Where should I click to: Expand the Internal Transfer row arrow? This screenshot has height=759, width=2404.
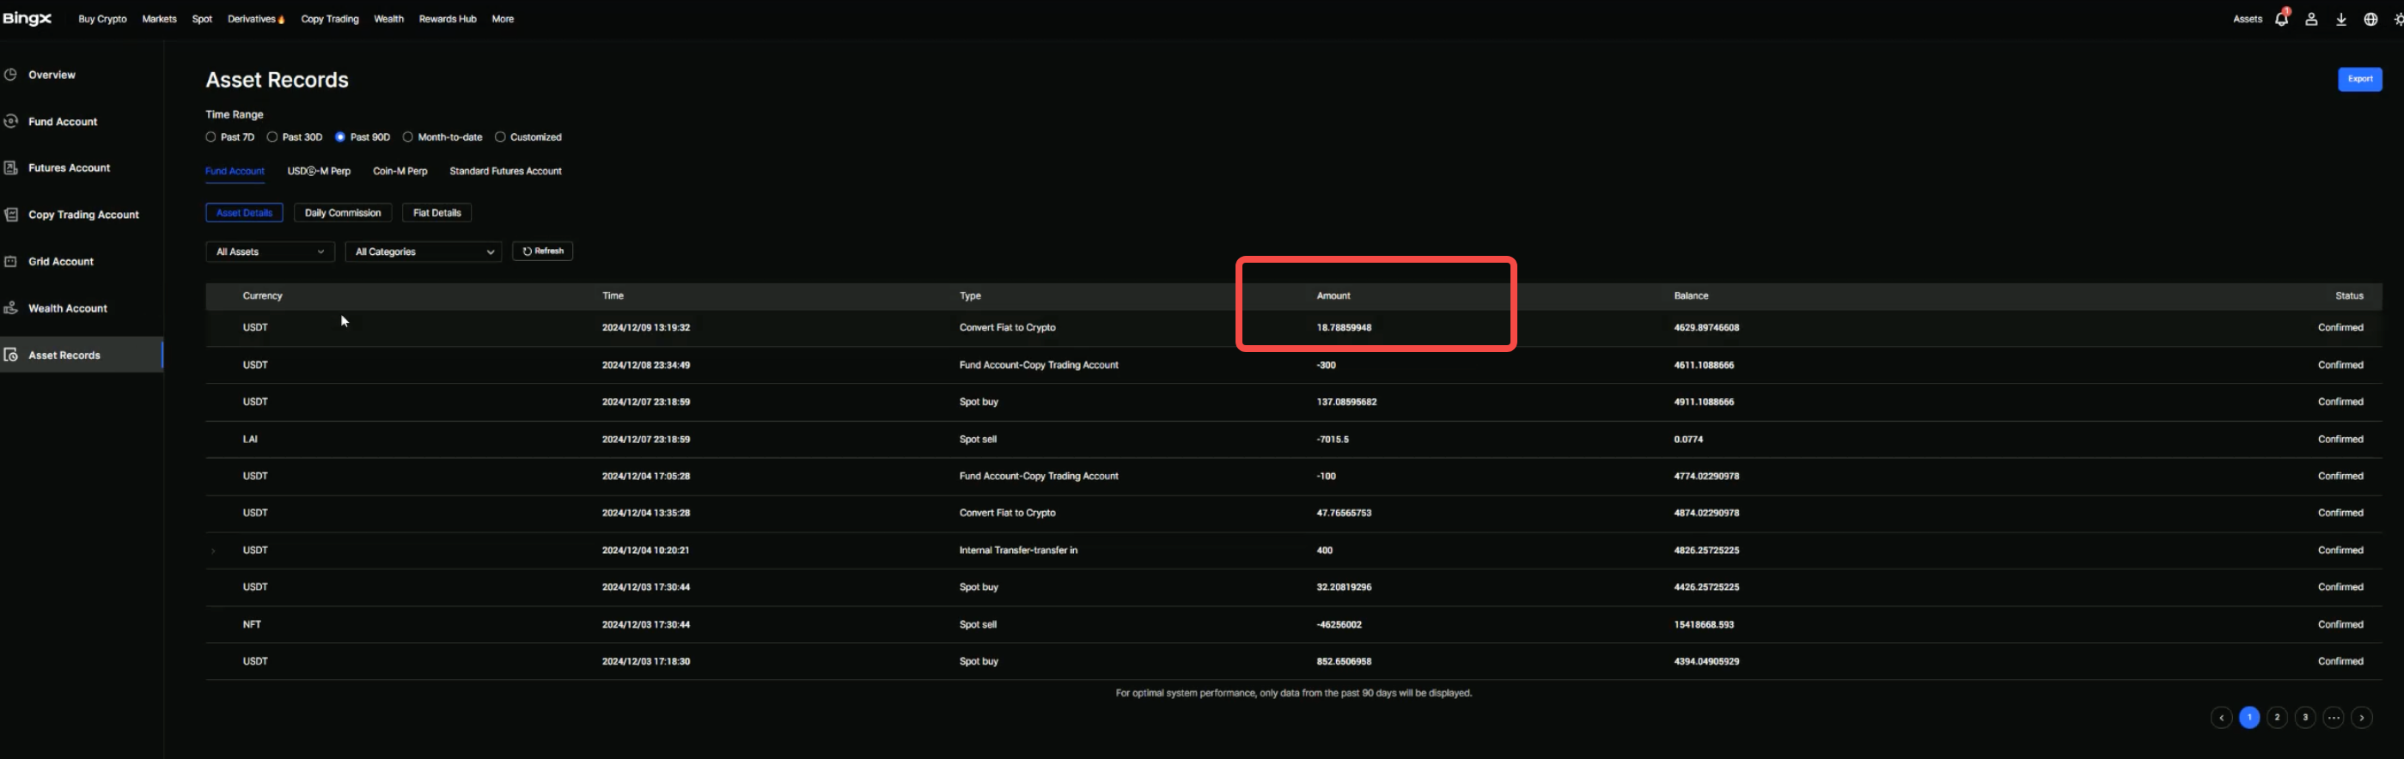[214, 551]
